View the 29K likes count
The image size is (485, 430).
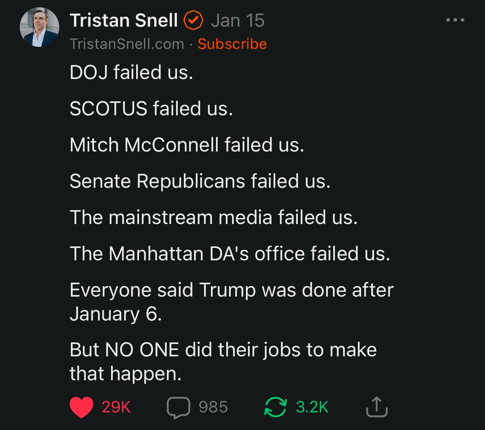tap(116, 407)
